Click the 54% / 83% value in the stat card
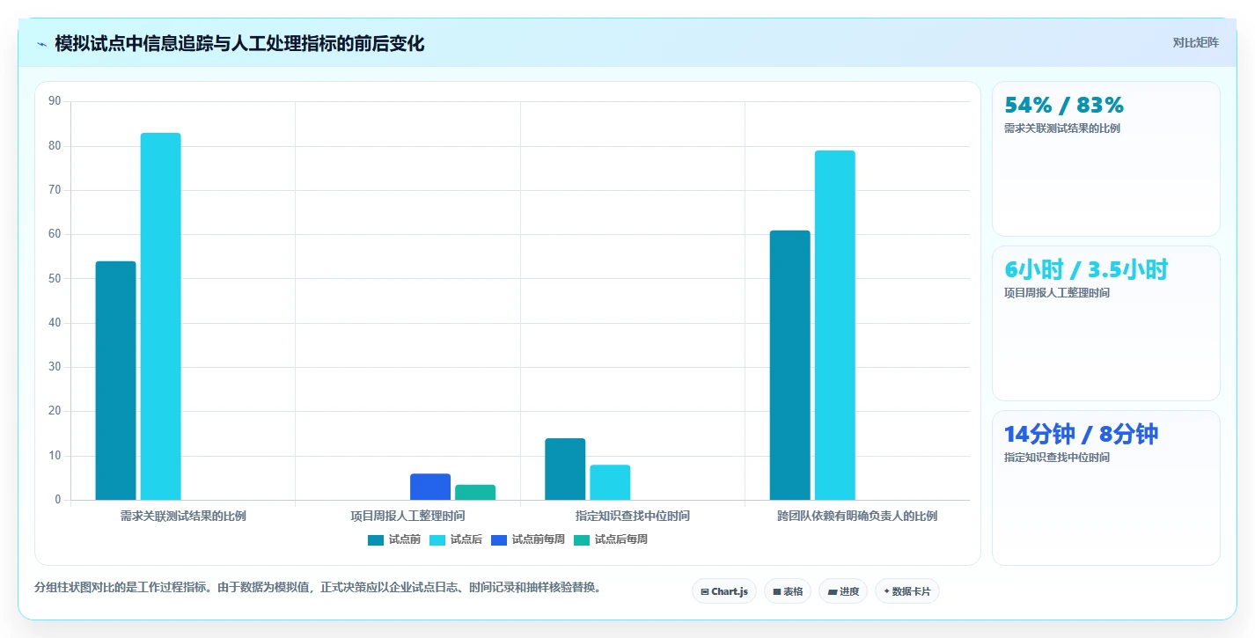 click(x=1064, y=106)
